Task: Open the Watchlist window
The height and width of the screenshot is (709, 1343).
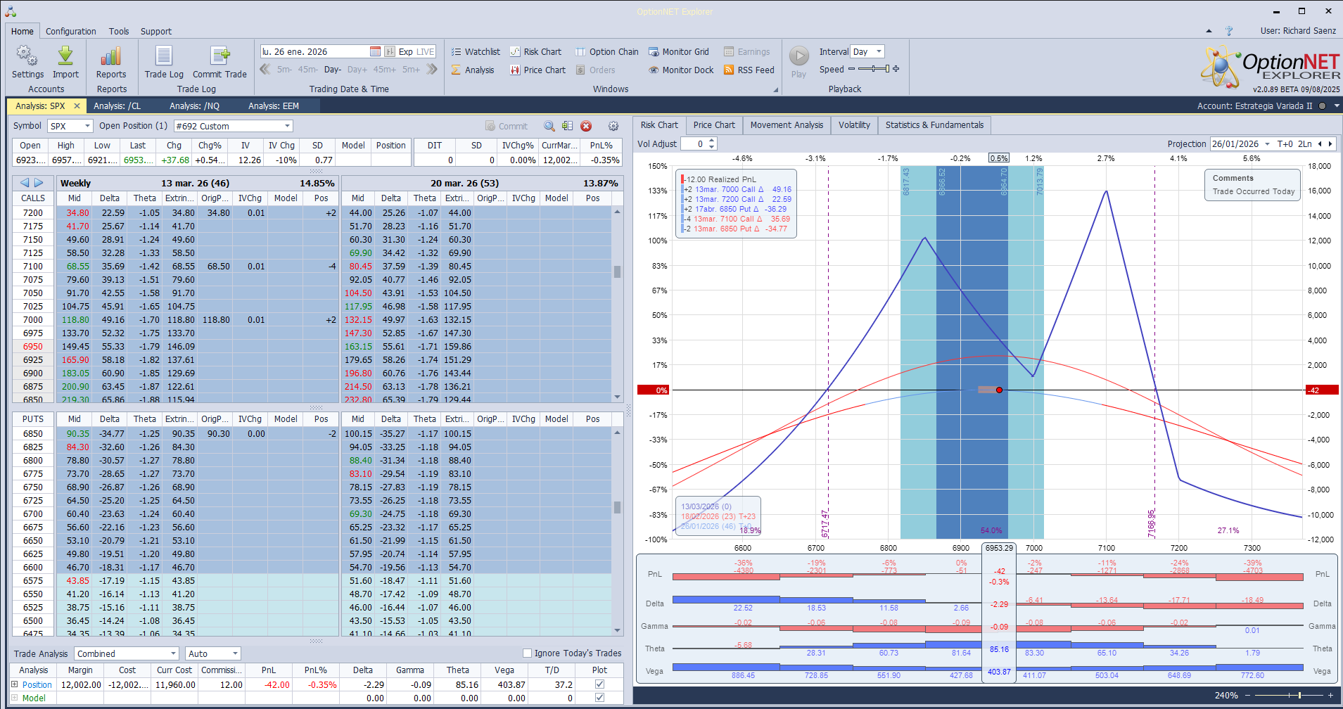Action: (x=475, y=51)
